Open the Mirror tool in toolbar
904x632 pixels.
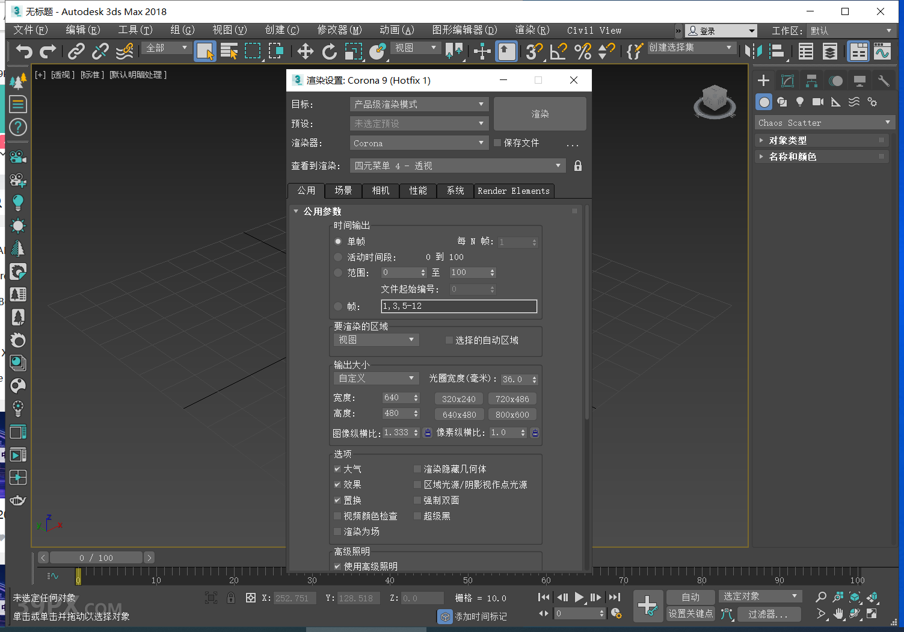753,52
